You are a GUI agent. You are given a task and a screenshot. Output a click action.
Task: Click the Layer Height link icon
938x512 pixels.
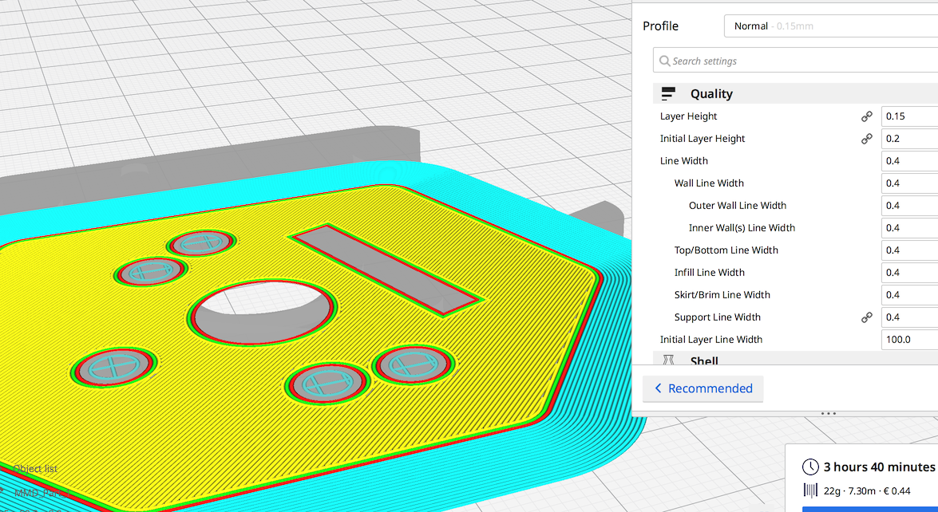[x=866, y=116]
